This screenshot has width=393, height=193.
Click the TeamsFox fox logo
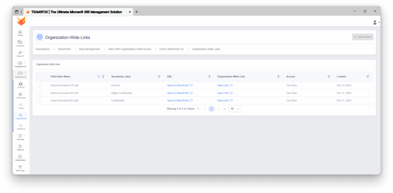point(21,21)
